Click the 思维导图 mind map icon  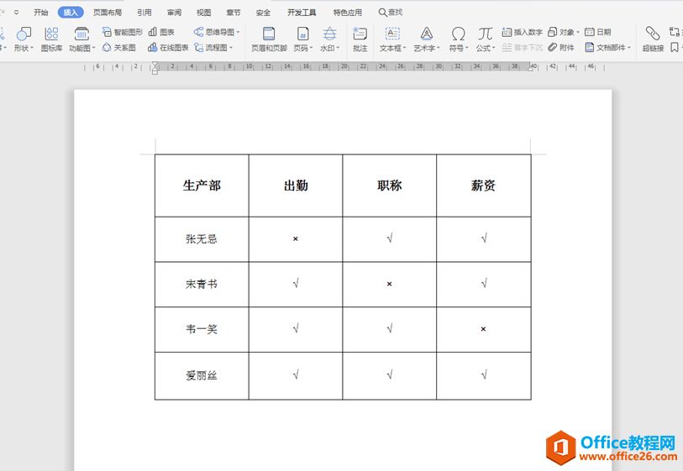click(198, 32)
